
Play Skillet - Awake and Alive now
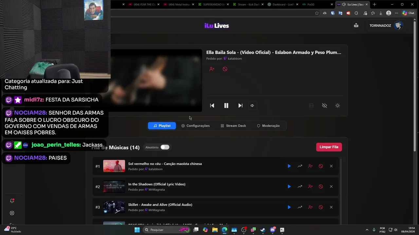[x=289, y=207]
